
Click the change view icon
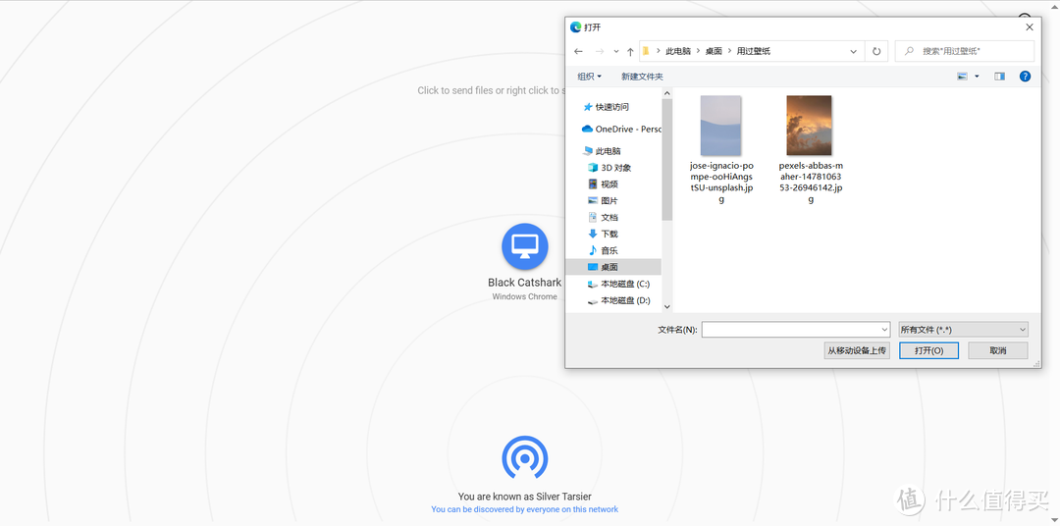point(962,77)
